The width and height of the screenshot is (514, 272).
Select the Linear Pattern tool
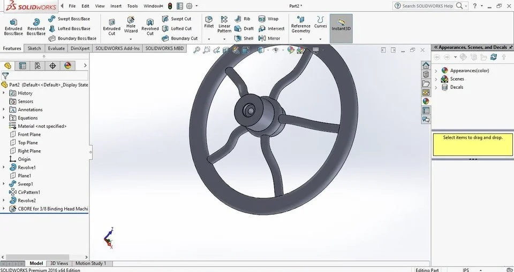click(x=224, y=25)
